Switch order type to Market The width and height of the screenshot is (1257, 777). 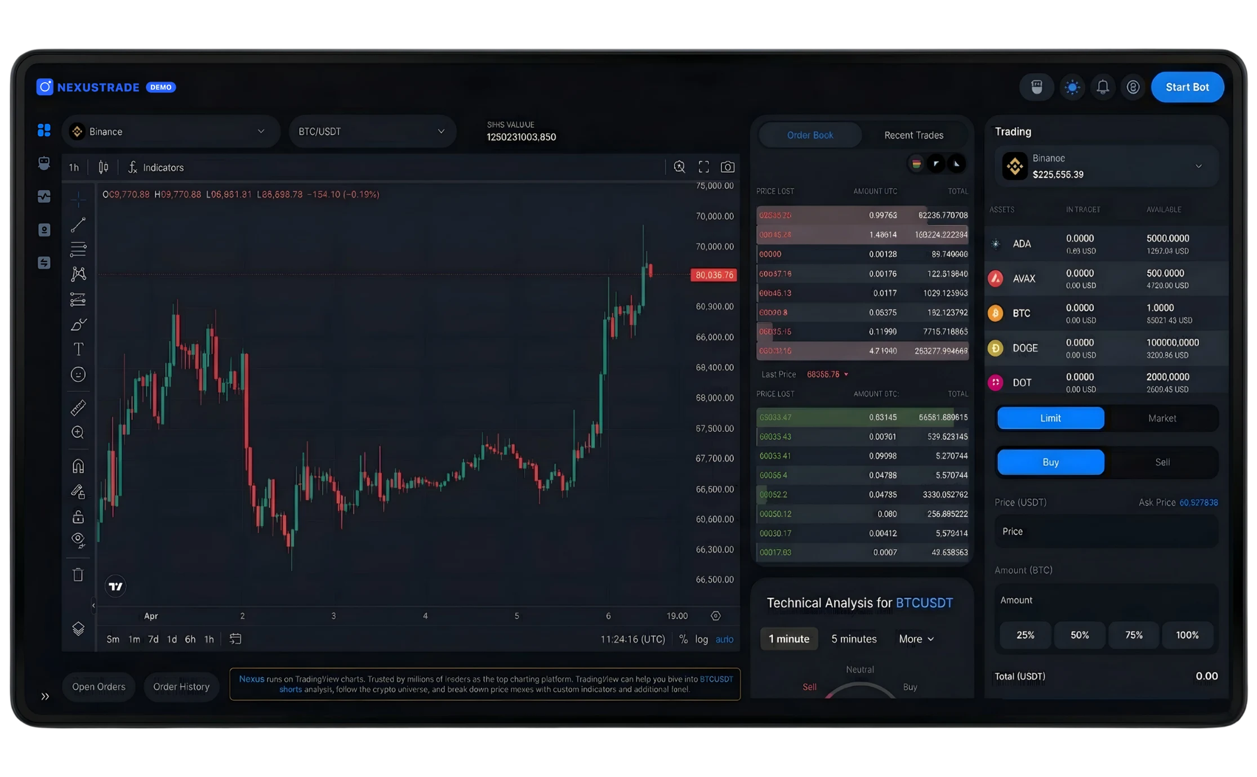tap(1162, 418)
